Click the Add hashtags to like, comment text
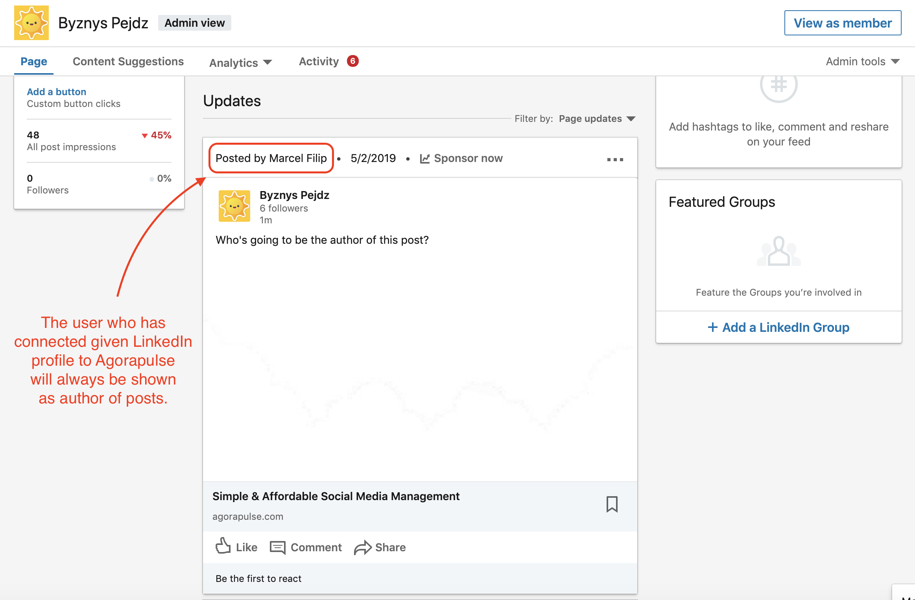915x600 pixels. pos(779,134)
